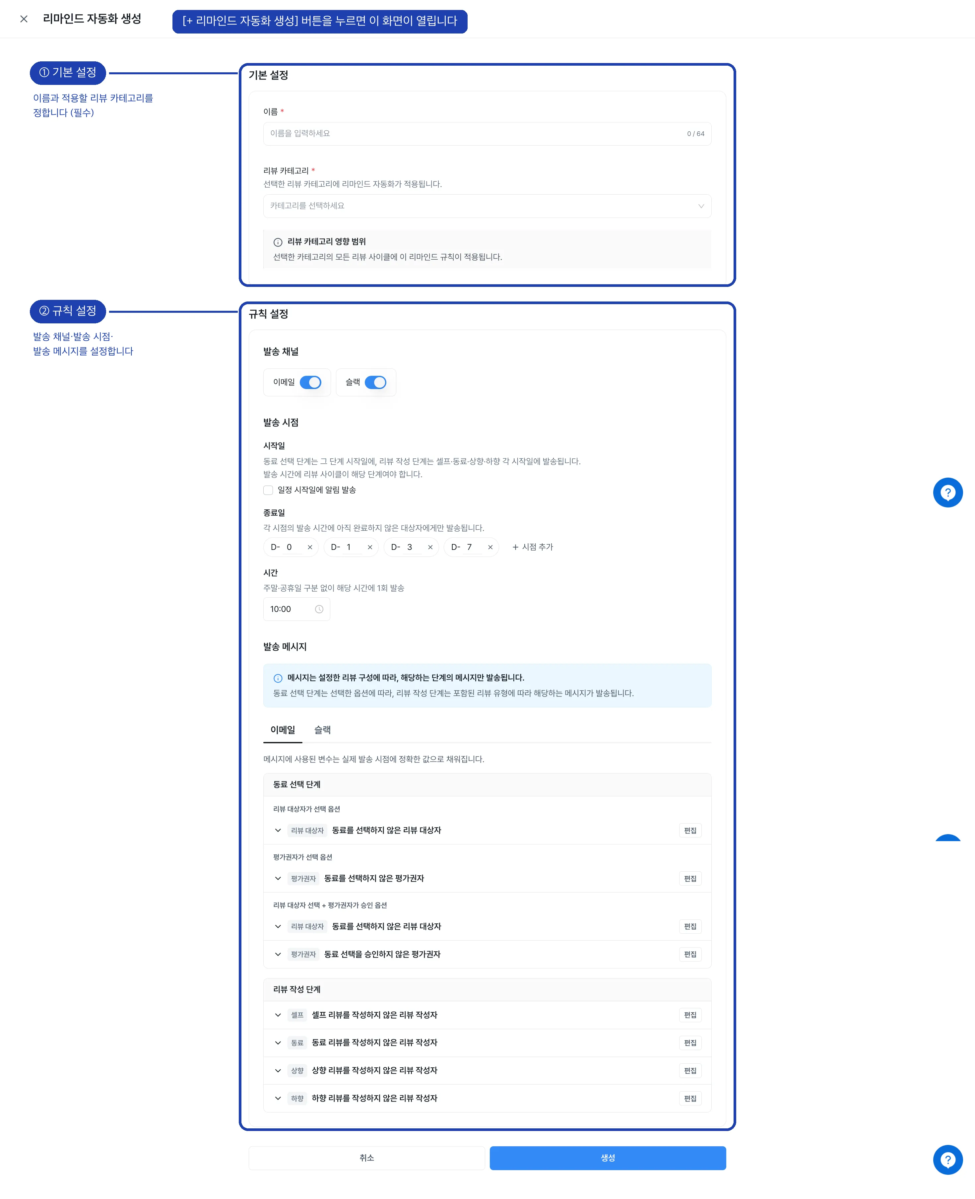
Task: Open the 10:00 time picker
Action: 296,609
